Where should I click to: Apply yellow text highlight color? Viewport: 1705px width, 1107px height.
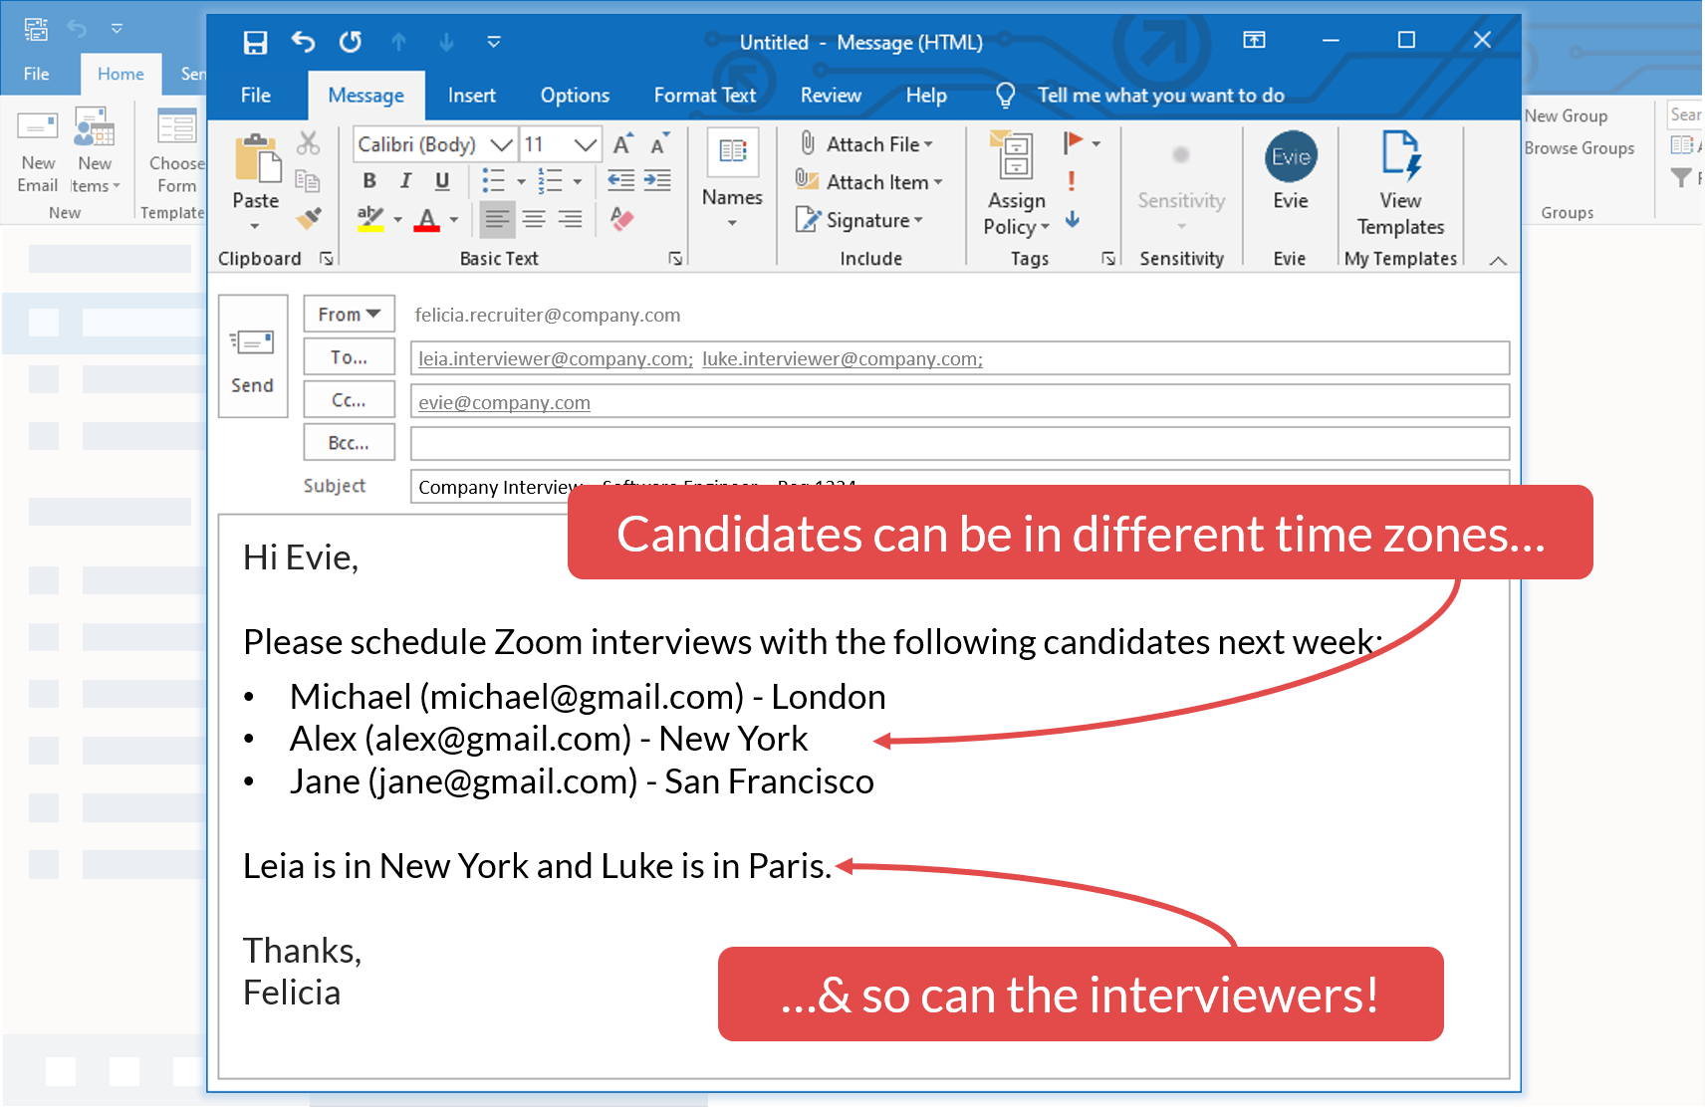pyautogui.click(x=370, y=217)
